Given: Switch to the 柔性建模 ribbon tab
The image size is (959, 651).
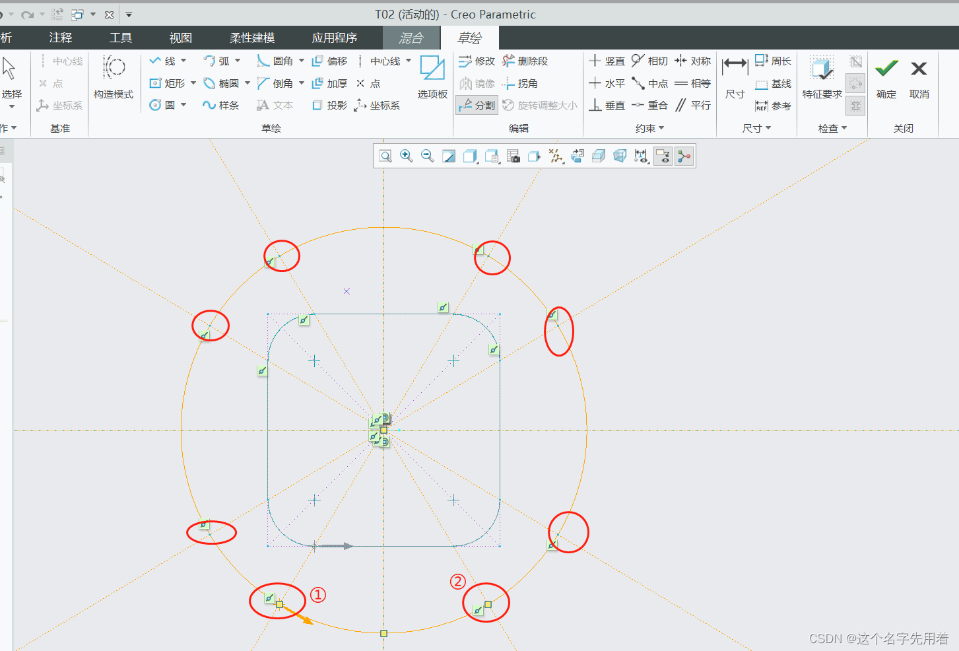Looking at the screenshot, I should (x=252, y=38).
